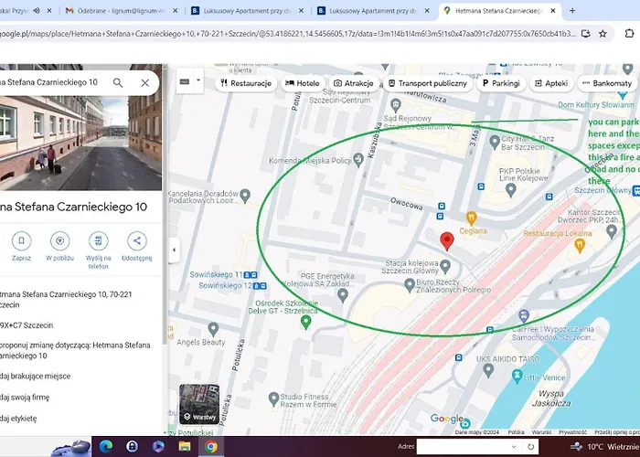Select the Hotele category button
This screenshot has height=457, width=640.
(303, 83)
